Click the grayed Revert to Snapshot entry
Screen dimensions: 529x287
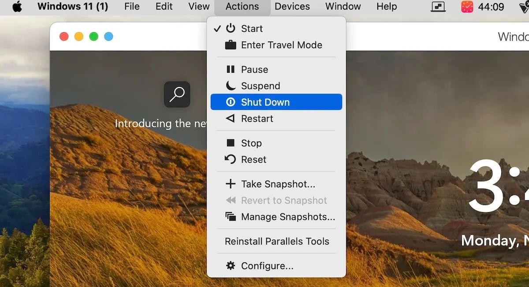284,200
